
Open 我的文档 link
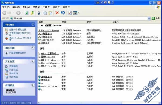[13, 73]
